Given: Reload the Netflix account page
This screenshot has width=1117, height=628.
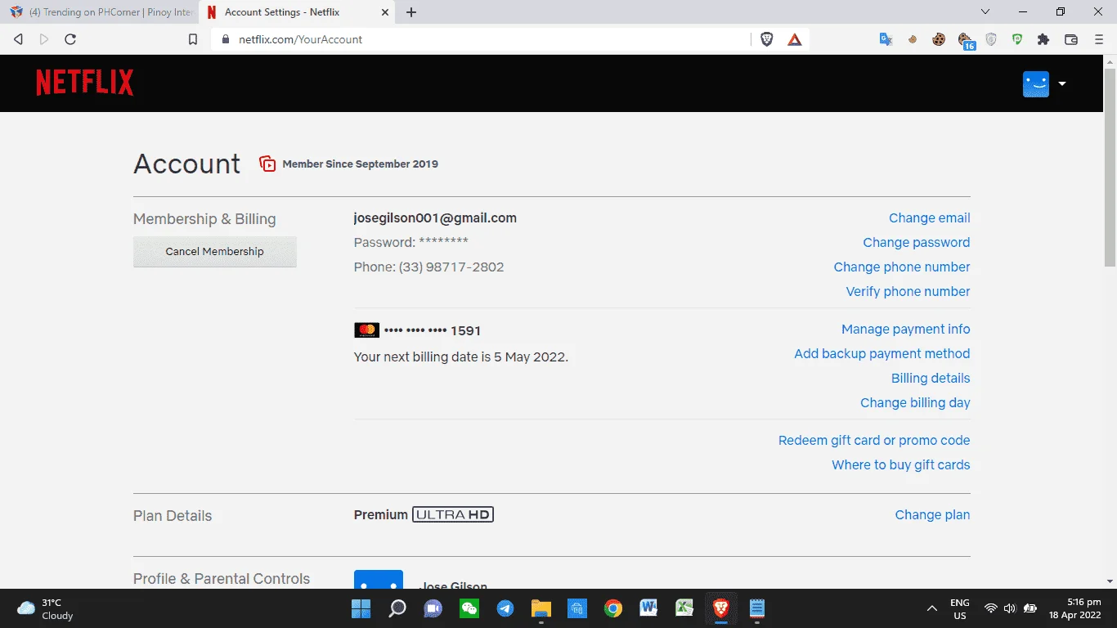Looking at the screenshot, I should pos(70,39).
